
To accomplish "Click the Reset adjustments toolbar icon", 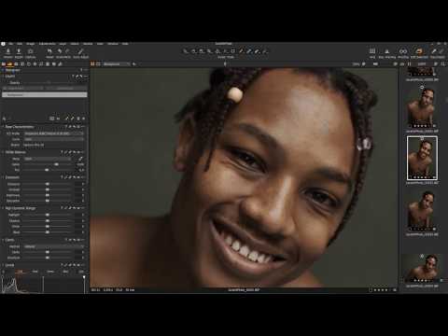I will (49, 51).
